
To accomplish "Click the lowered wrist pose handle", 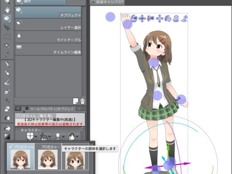I will point(181,99).
